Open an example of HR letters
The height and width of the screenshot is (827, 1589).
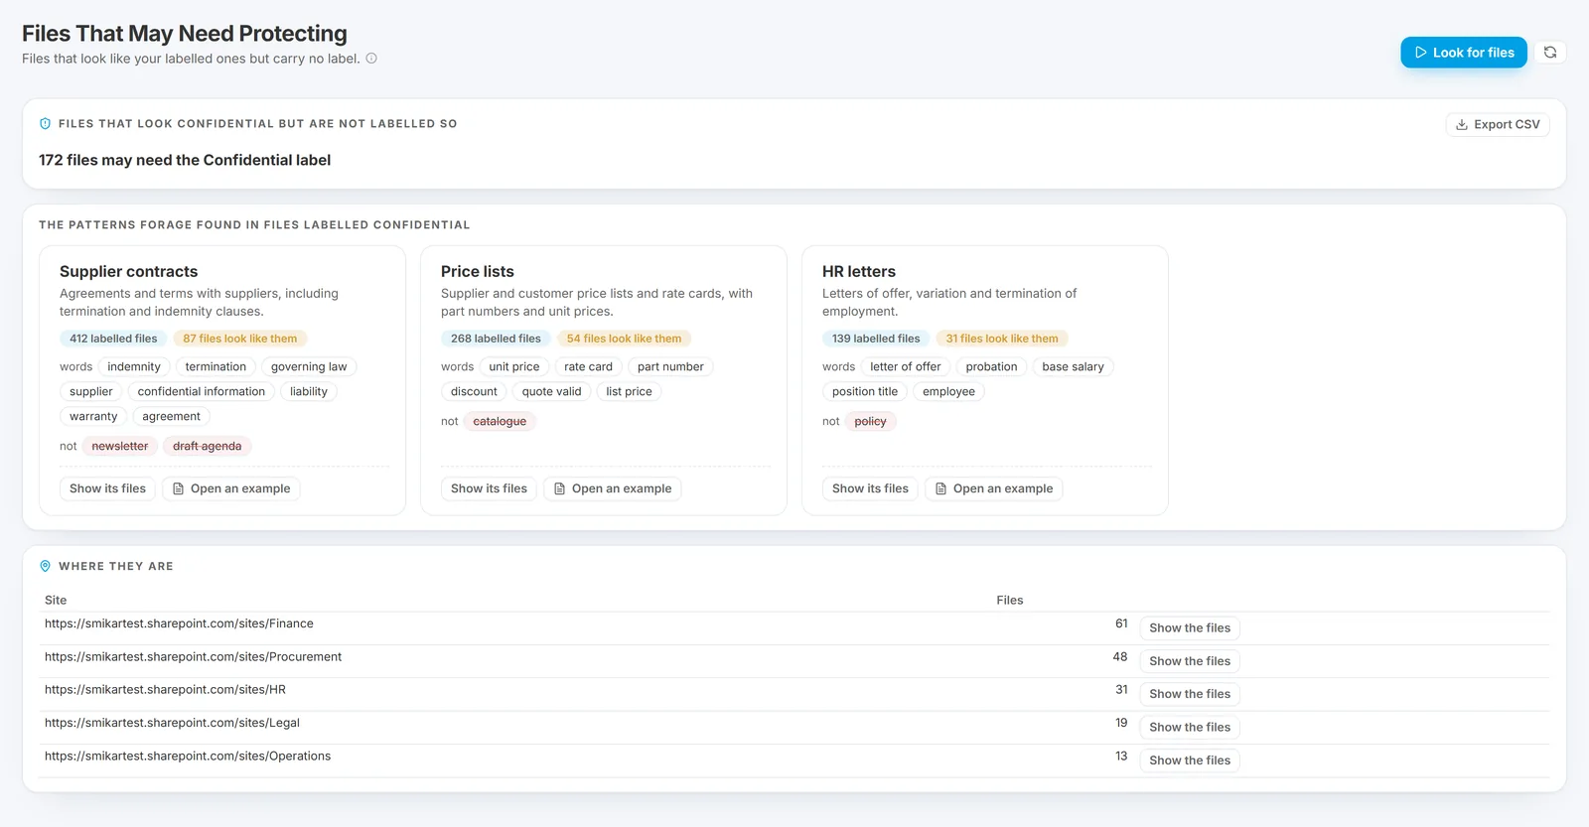(994, 488)
